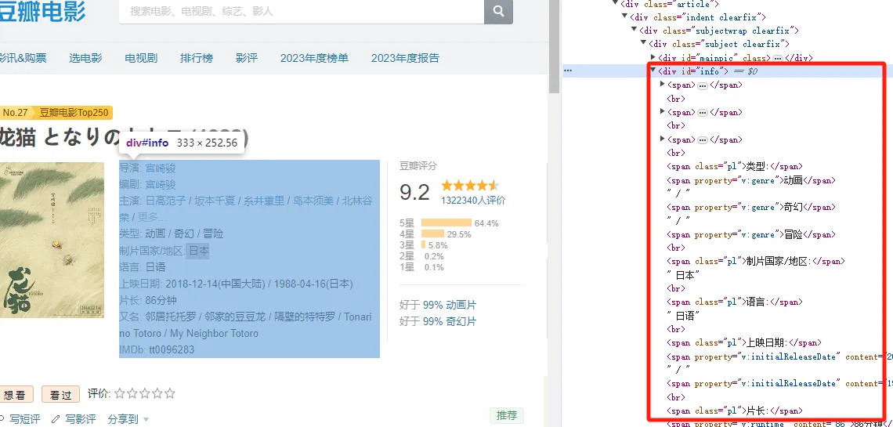The image size is (893, 427).
Task: Click the three-dot gutter icon beside div#info row
Action: (567, 71)
